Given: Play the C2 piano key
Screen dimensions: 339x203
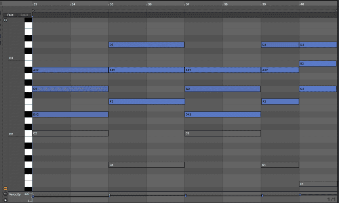Looking at the screenshot, I should [29, 133].
